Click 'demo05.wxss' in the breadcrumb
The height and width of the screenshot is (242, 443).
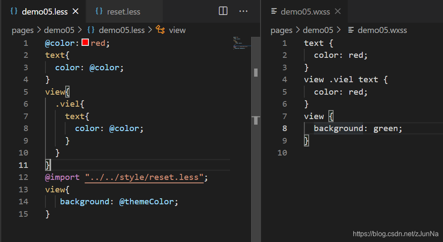(382, 30)
